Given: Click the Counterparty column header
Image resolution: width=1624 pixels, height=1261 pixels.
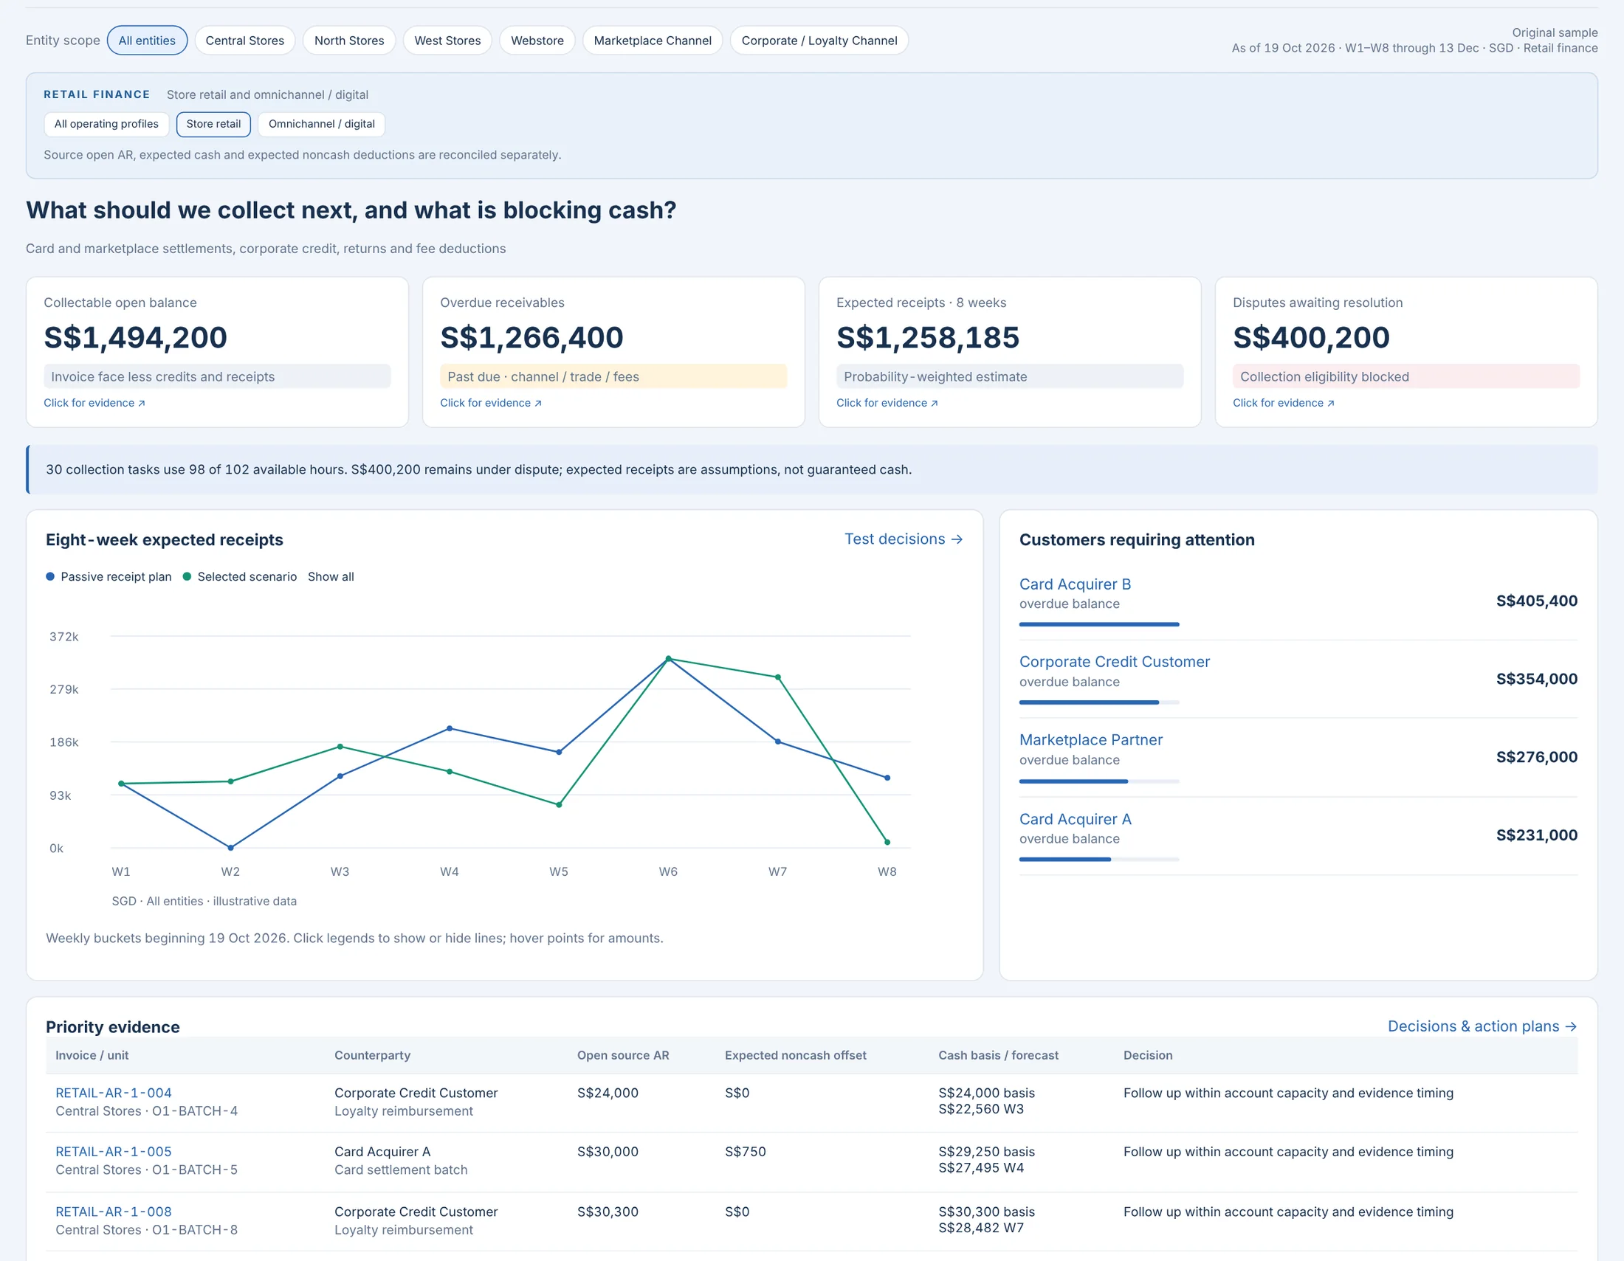Looking at the screenshot, I should tap(372, 1055).
